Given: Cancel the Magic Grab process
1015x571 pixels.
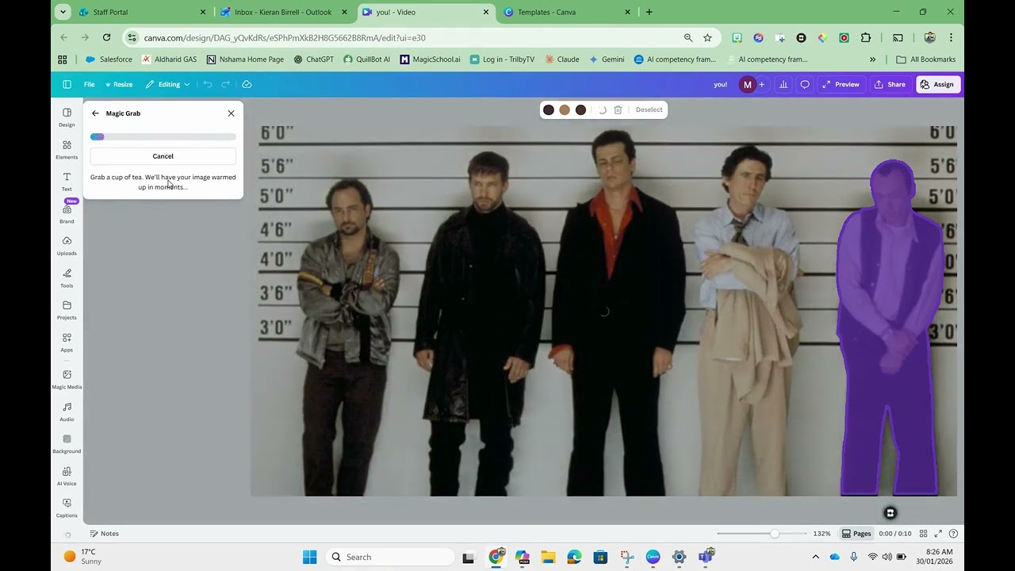Looking at the screenshot, I should (x=163, y=156).
